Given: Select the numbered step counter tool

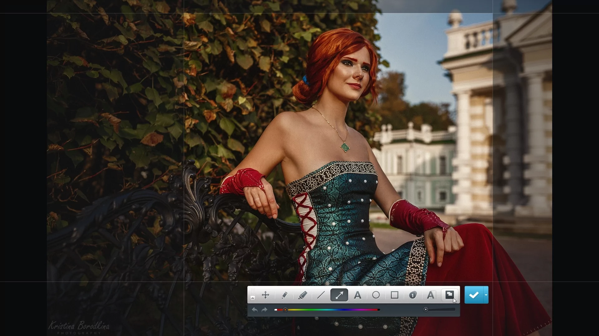Looking at the screenshot, I should (x=413, y=295).
